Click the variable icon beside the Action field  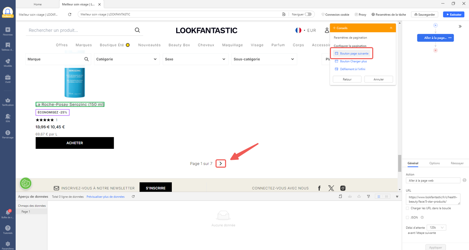[464, 180]
